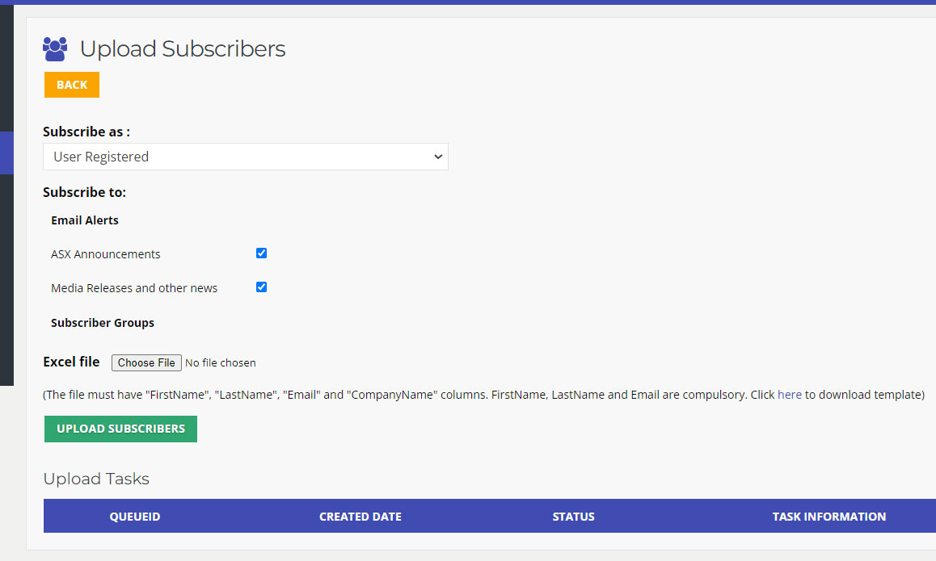Screen dimensions: 936x561
Task: Click the TASK INFORMATION column header
Action: click(829, 517)
